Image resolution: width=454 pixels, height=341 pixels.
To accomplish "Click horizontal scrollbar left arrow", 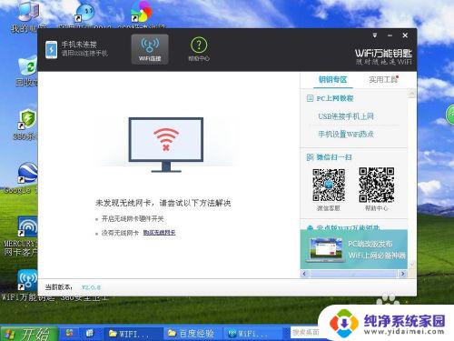I will coord(304,274).
